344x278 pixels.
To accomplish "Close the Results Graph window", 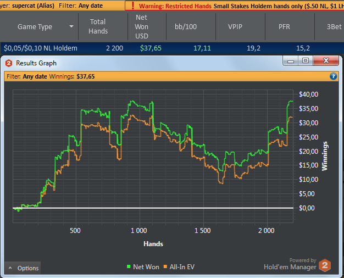I will [326, 61].
